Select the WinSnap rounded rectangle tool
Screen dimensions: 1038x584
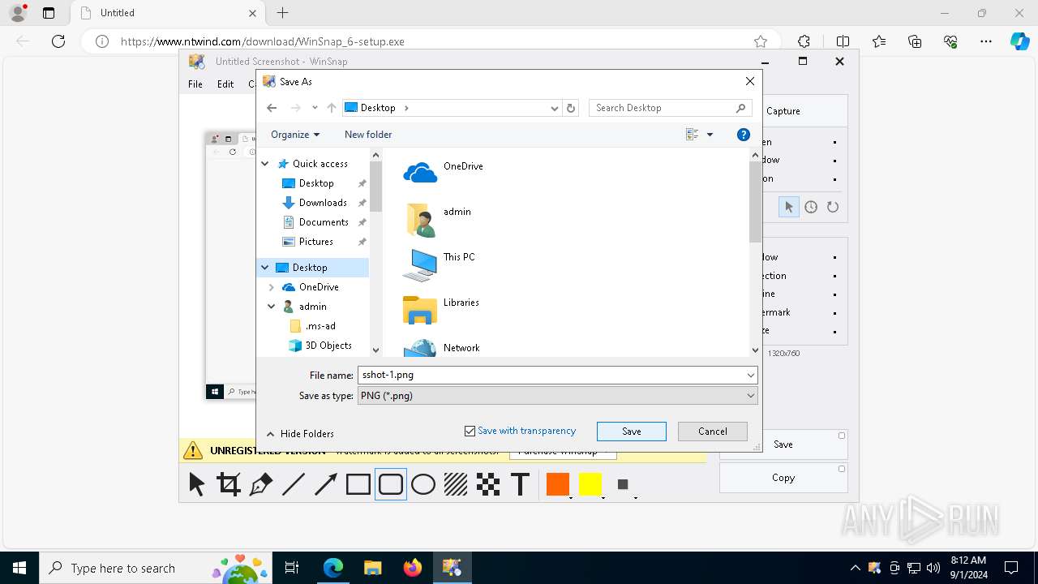391,484
